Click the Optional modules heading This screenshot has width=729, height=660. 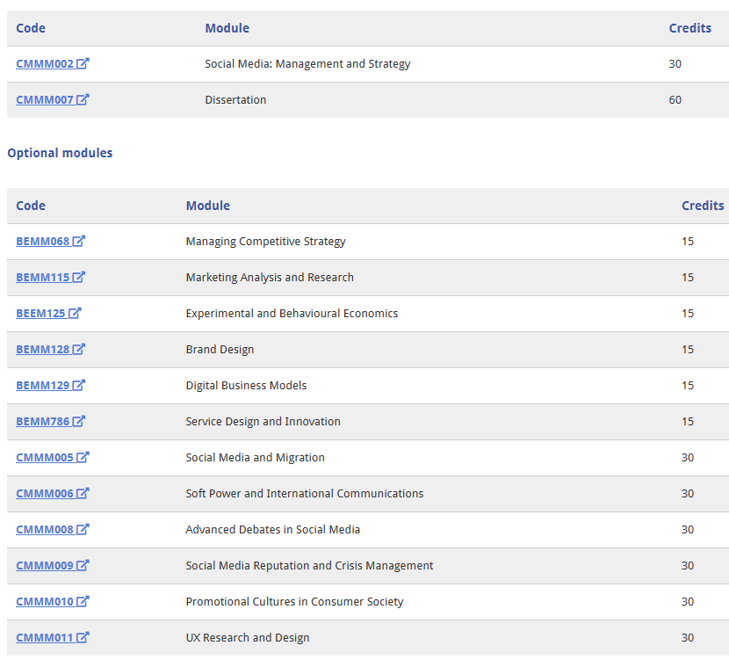(60, 153)
